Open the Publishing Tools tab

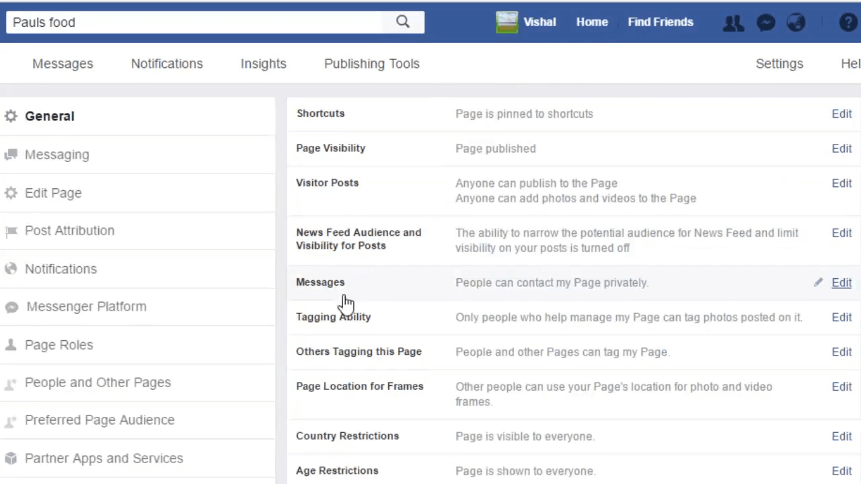[372, 64]
